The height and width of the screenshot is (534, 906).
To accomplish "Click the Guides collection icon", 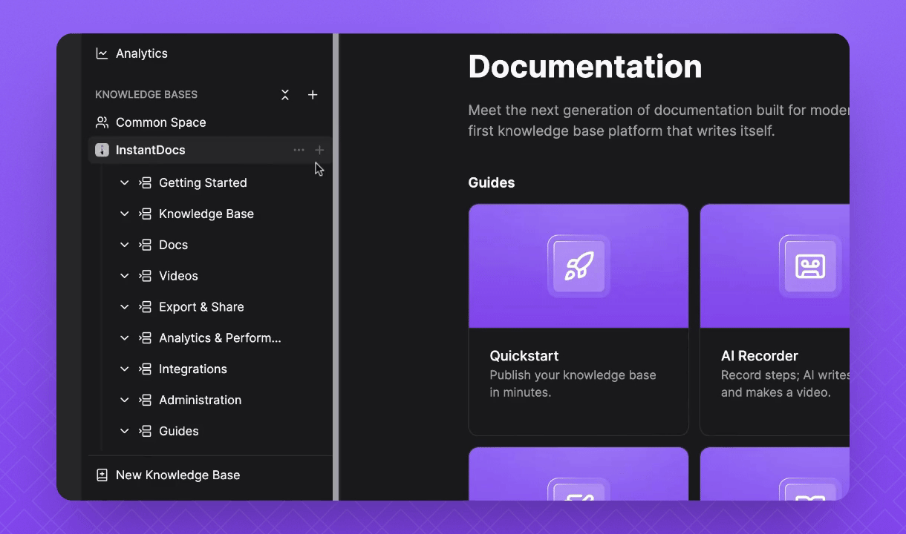I will coord(146,431).
